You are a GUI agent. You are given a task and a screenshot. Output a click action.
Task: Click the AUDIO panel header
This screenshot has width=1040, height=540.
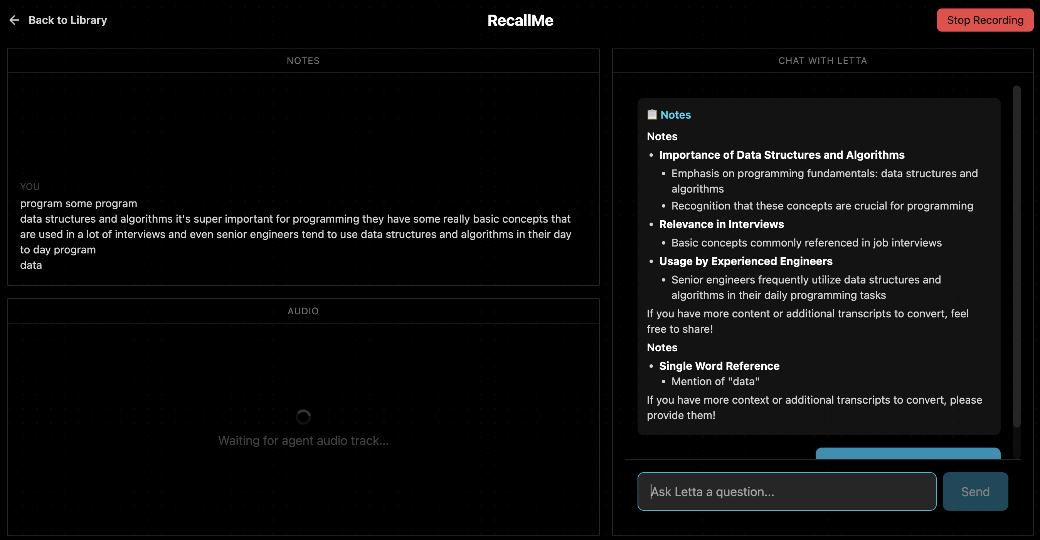click(x=303, y=311)
